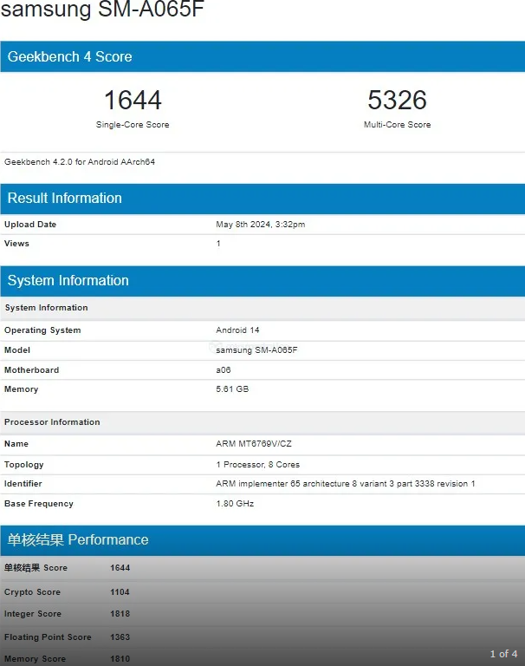Click the 'Memory Score' row label

pos(35,659)
